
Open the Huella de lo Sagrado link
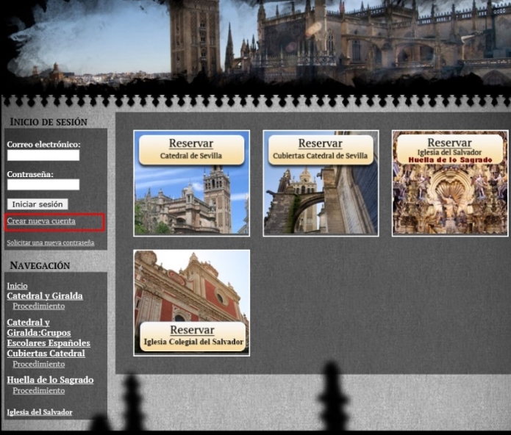(50, 380)
